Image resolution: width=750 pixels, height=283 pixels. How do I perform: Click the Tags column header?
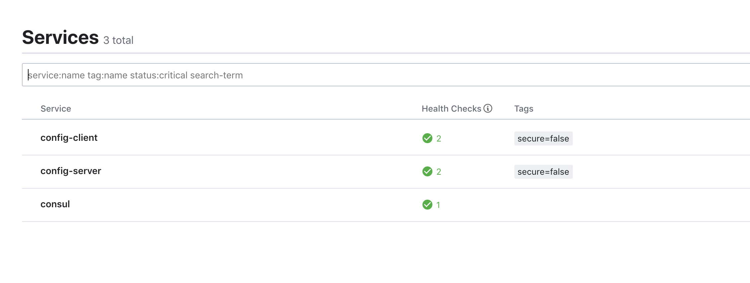[x=524, y=109]
